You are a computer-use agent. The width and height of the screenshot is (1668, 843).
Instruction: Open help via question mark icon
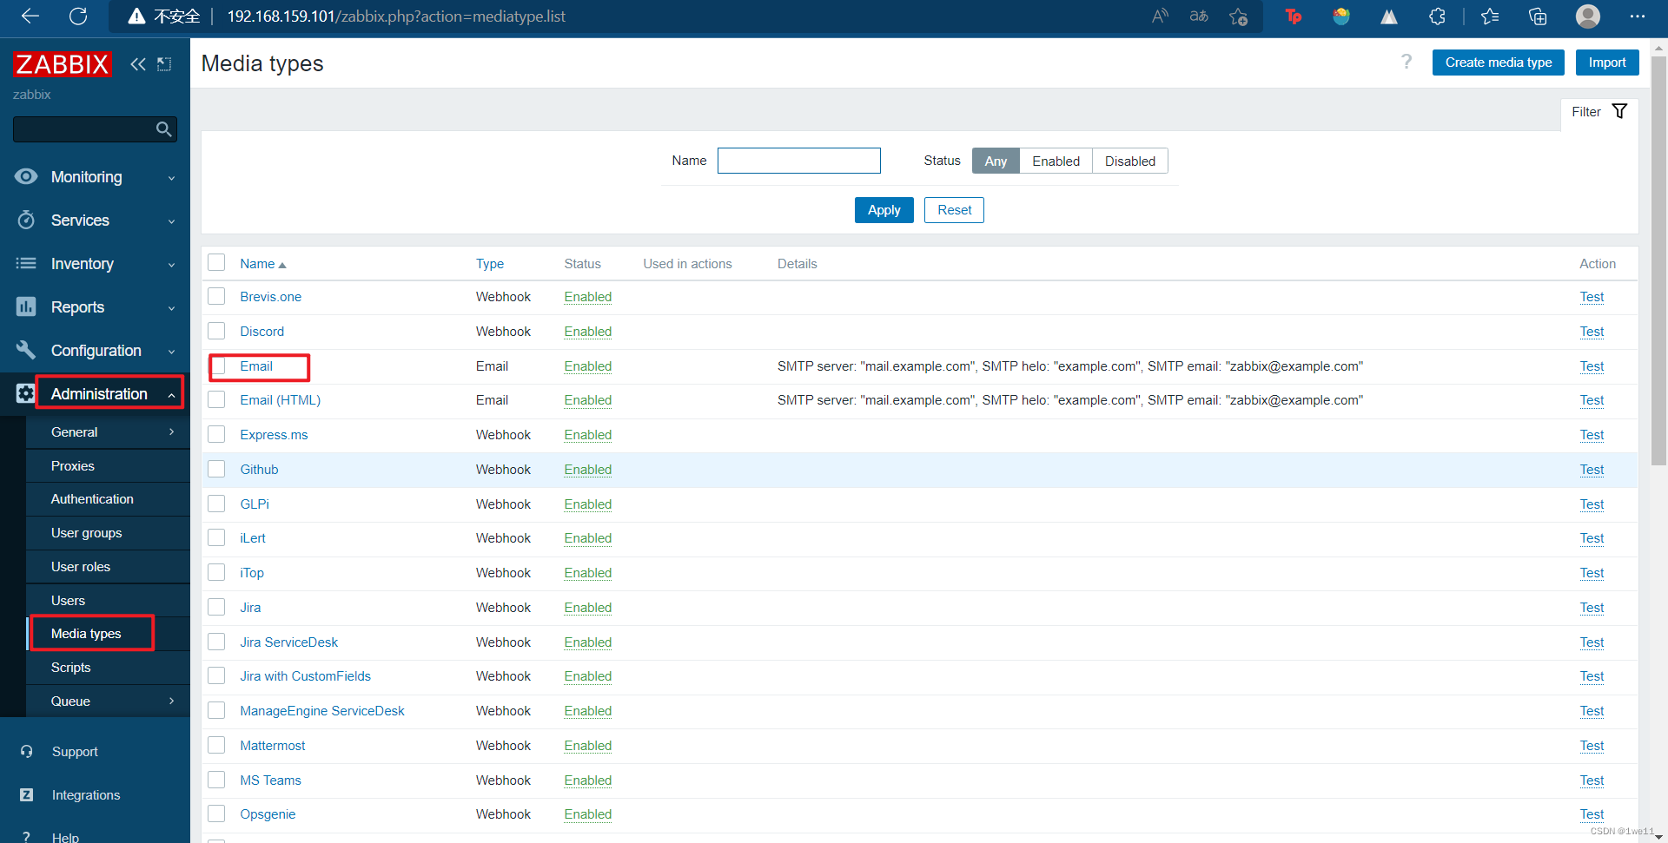pyautogui.click(x=1407, y=62)
